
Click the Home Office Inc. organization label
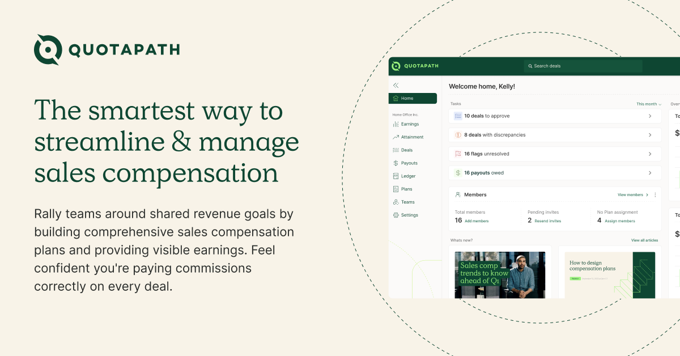point(406,115)
